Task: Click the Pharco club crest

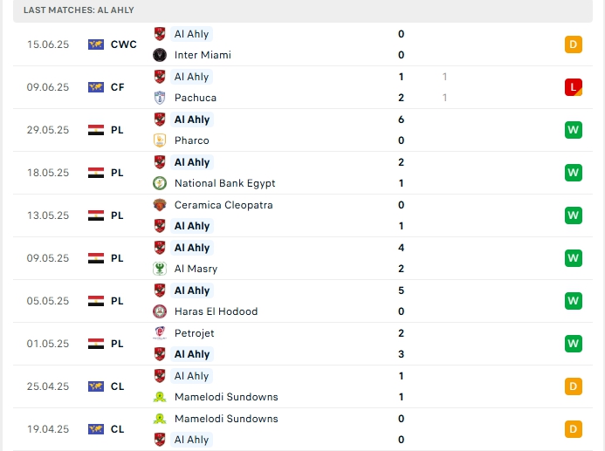Action: [160, 140]
